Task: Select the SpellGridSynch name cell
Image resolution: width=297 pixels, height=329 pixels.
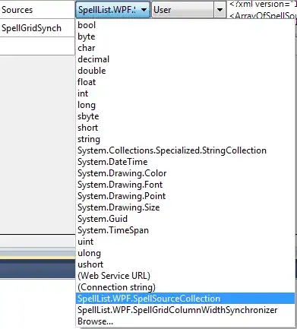Action: (x=37, y=27)
